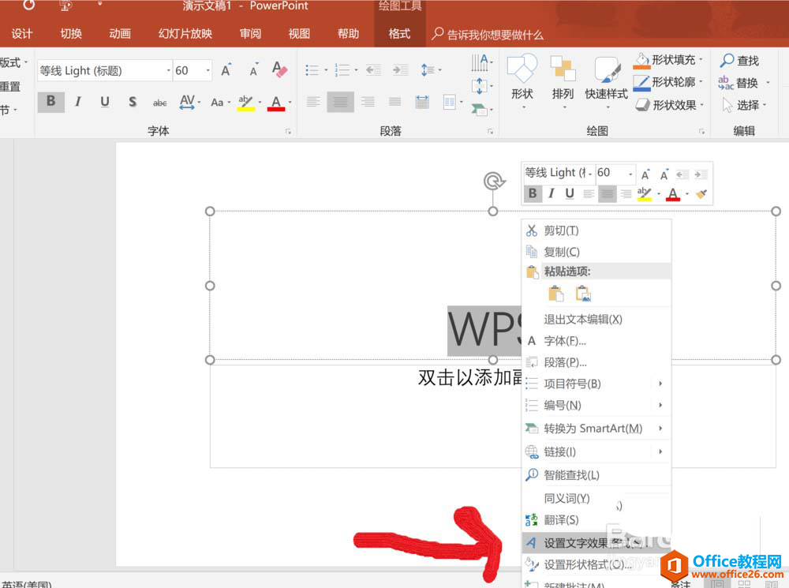Image resolution: width=789 pixels, height=588 pixels.
Task: Click the increase font size icon in ribbon
Action: pos(226,70)
